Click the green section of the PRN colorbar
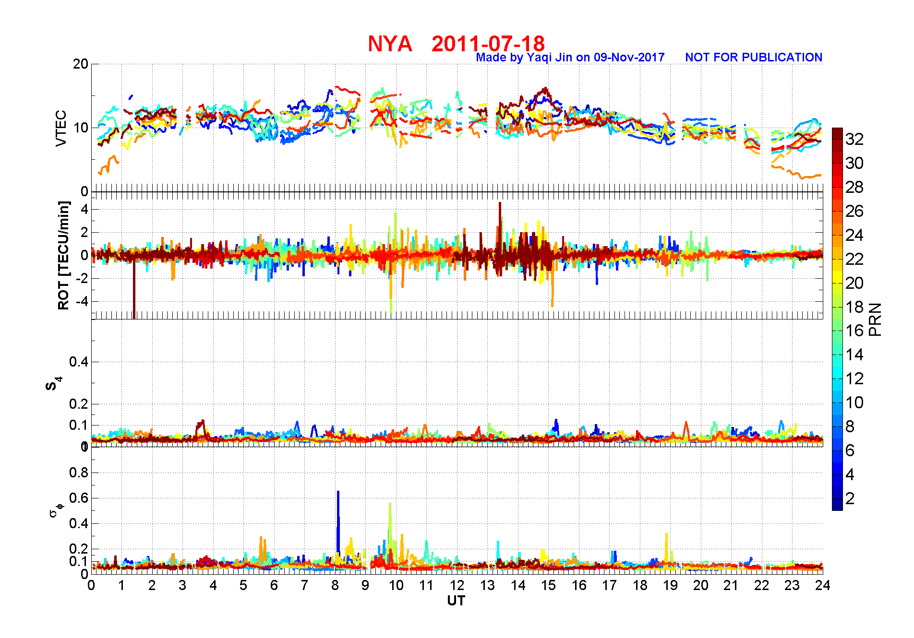Image resolution: width=914 pixels, height=638 pixels. (x=837, y=325)
